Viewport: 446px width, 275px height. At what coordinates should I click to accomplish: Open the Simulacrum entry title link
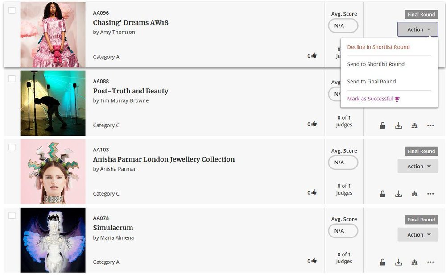(x=113, y=228)
